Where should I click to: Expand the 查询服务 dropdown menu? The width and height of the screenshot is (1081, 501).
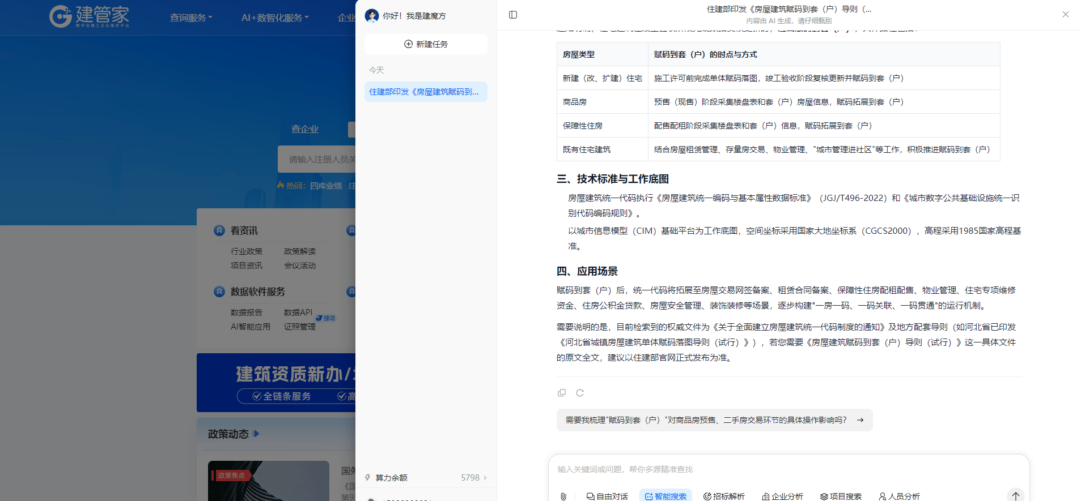[191, 18]
